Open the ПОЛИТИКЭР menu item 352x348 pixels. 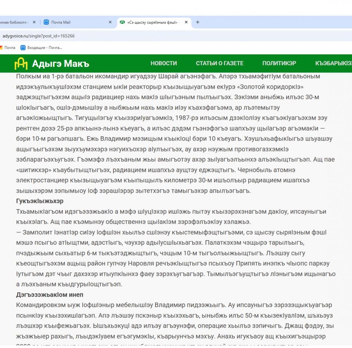(279, 63)
